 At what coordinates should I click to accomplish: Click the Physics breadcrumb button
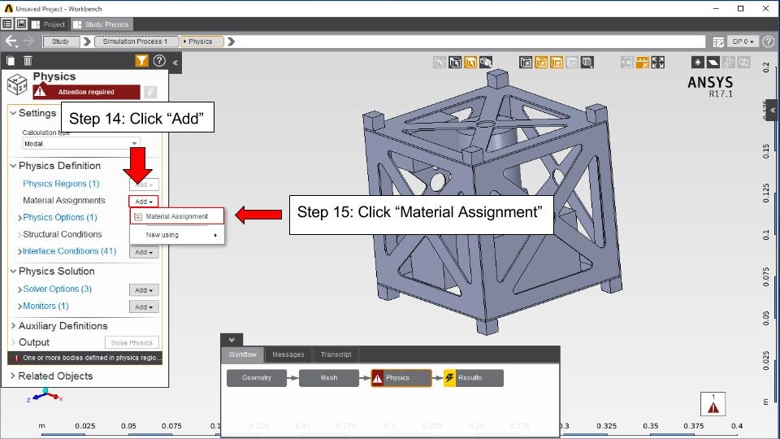coord(201,41)
